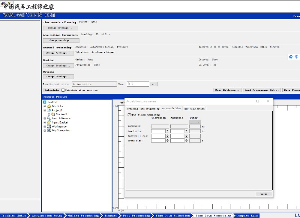Click the Calculate button
This screenshot has width=300, height=218.
[x=52, y=90]
